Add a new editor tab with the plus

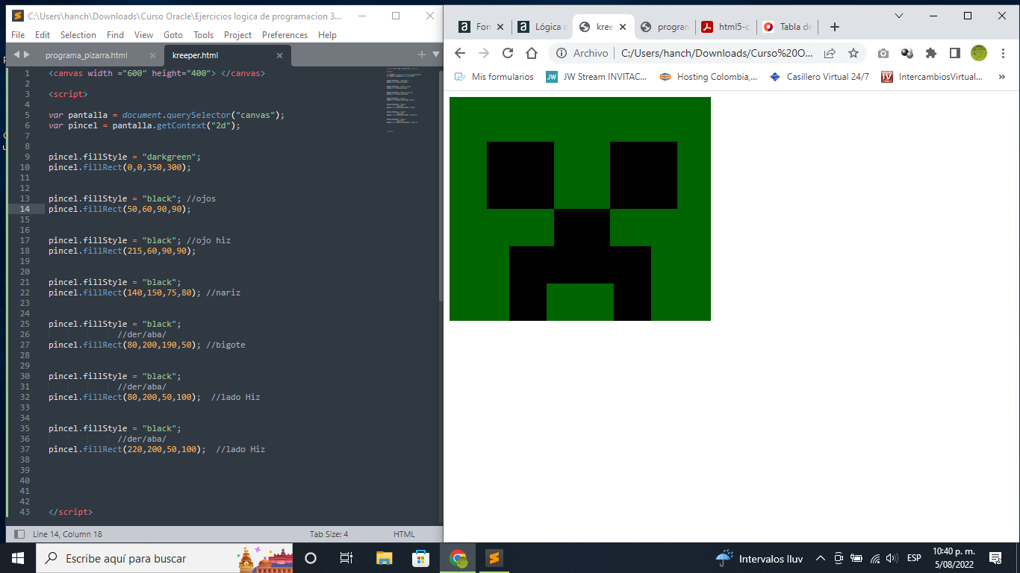tap(421, 54)
